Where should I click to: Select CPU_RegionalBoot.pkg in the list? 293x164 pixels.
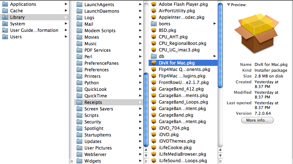pos(183,43)
